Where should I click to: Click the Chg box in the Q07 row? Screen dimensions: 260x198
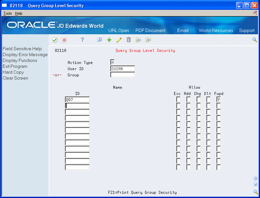click(x=199, y=99)
